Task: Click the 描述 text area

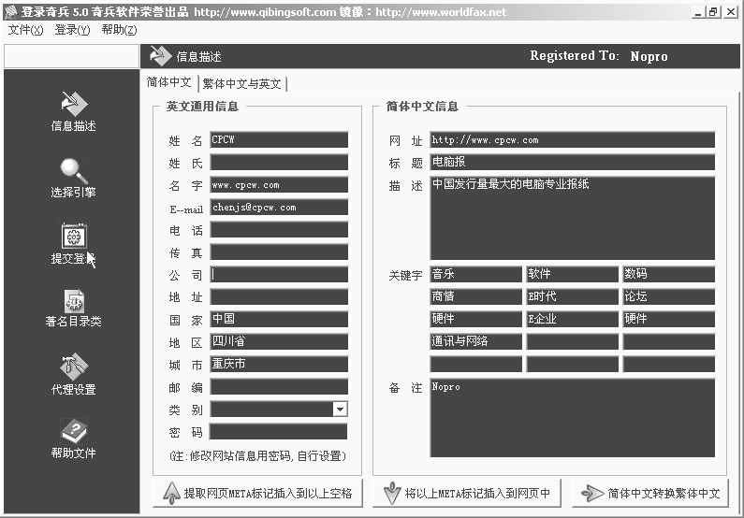Action: [x=572, y=218]
